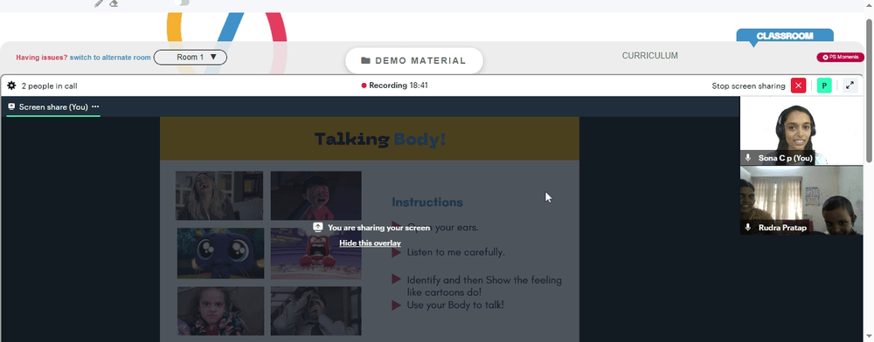Click the switch to alternate room link
The width and height of the screenshot is (874, 342).
110,58
